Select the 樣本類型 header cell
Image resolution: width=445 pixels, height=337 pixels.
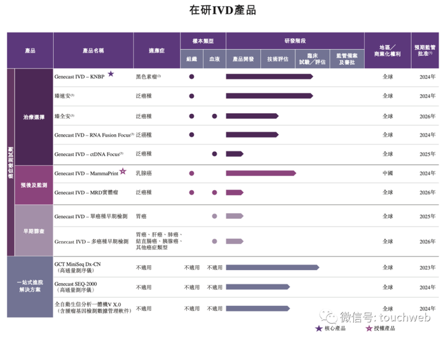point(203,41)
